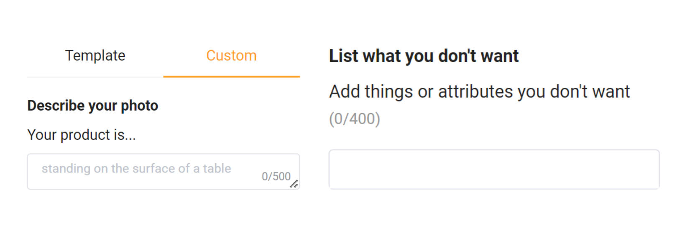Click the Custom tab label text
687x246 pixels.
click(231, 55)
